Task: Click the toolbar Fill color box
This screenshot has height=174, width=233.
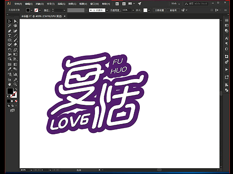Action: [x=10, y=91]
